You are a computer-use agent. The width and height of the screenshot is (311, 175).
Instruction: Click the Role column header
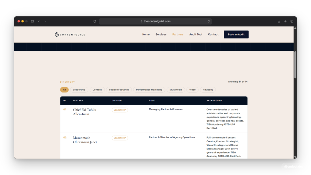tap(152, 101)
